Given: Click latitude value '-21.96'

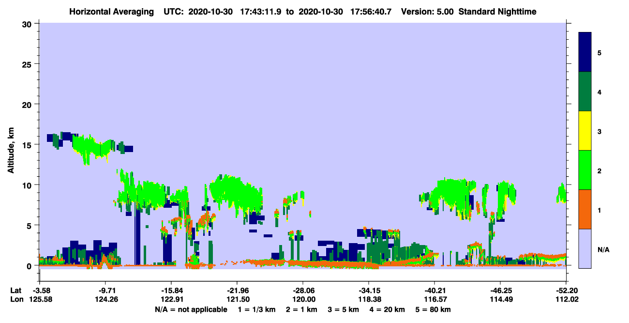Looking at the screenshot, I should point(237,291).
